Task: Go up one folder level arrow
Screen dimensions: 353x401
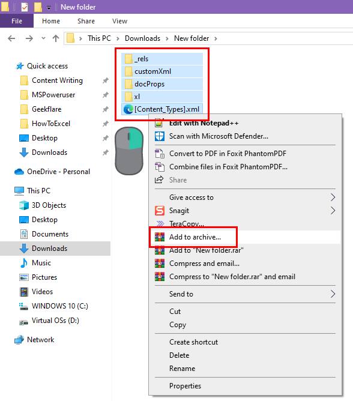Action: pos(56,38)
